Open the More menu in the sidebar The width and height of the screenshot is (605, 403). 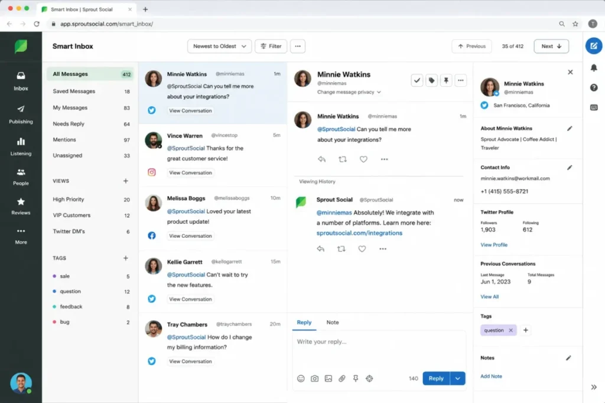coord(21,236)
